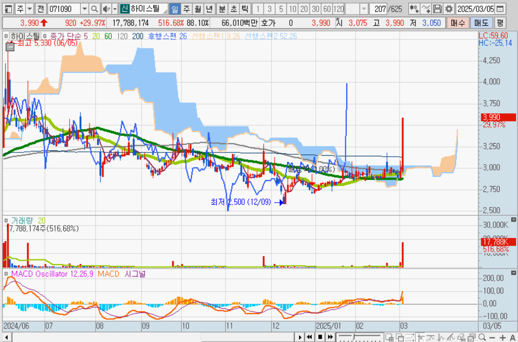Switch to 초 second chart period

tap(234, 9)
